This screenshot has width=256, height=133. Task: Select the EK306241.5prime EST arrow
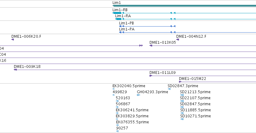pyautogui.click(x=117, y=113)
